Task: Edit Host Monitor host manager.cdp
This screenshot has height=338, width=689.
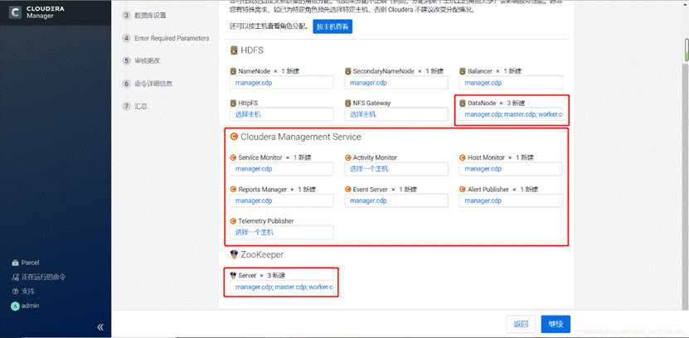Action: 511,168
